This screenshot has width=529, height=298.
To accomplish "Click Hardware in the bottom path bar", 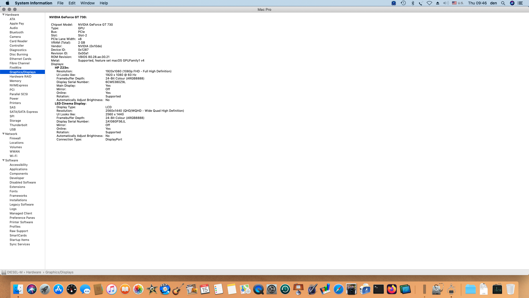I will coord(34,272).
